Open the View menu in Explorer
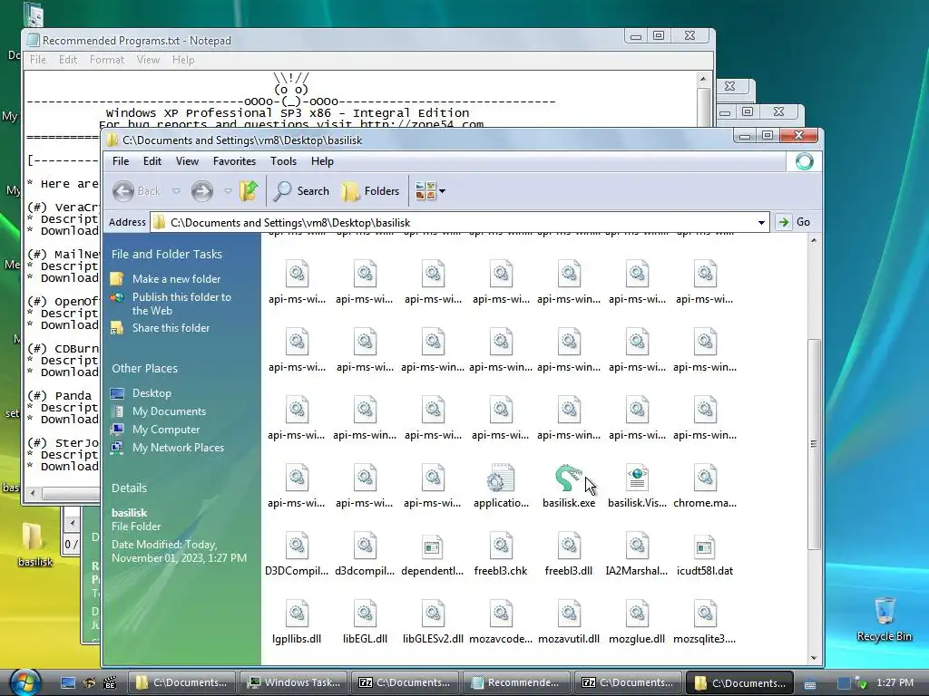Screen dimensions: 929x696 pos(187,161)
